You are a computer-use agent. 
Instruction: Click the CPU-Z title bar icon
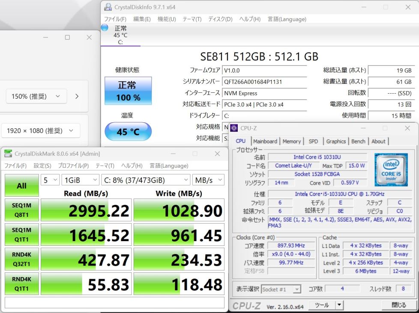[x=234, y=128]
